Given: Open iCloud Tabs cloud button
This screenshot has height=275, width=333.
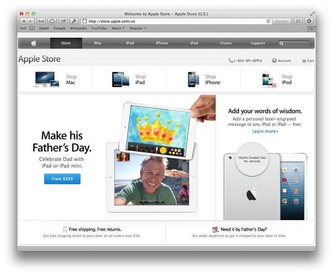Looking at the screenshot, I should tap(52, 21).
